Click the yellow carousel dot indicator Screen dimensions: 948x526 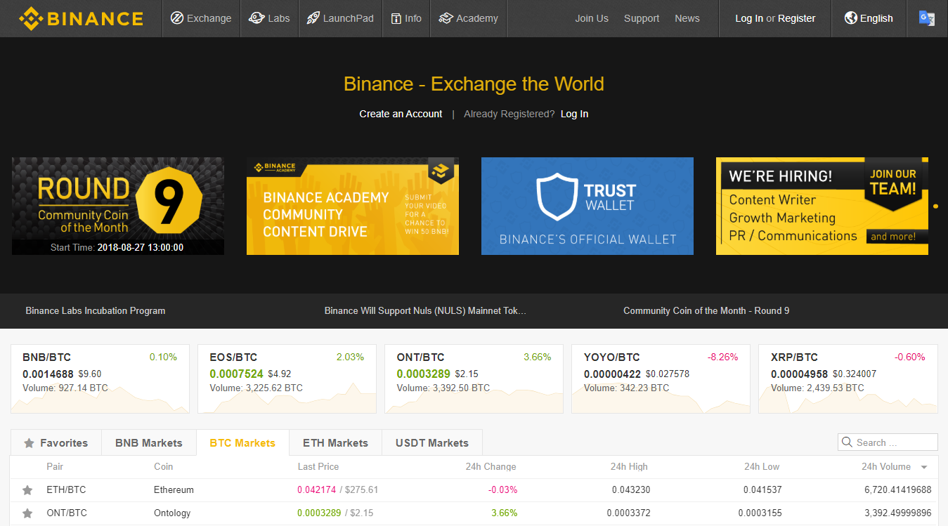[935, 206]
